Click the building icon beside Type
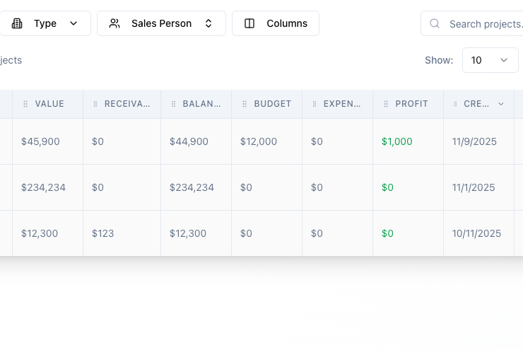 tap(17, 23)
